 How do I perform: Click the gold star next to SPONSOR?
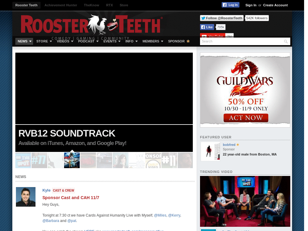[188, 41]
